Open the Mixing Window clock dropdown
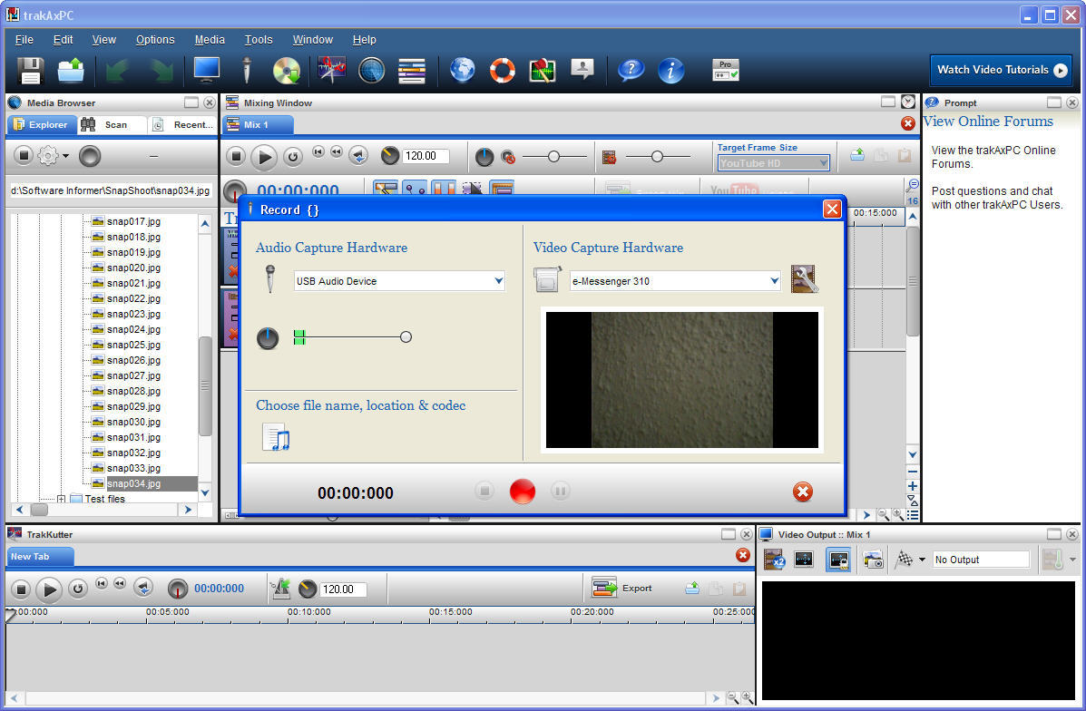 tap(908, 102)
